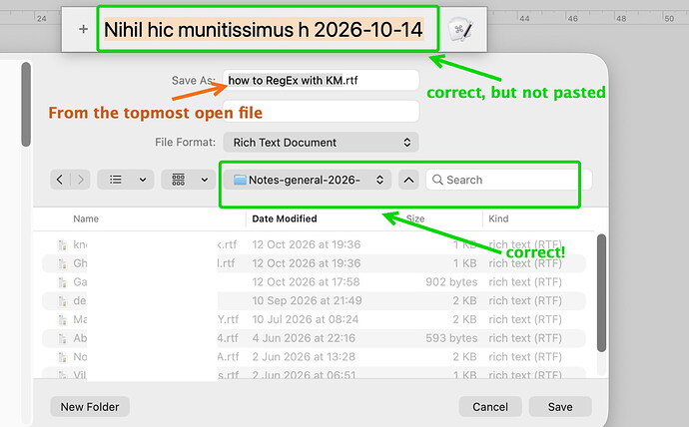Click the group-by grid icon
This screenshot has width=689, height=427.
click(178, 180)
